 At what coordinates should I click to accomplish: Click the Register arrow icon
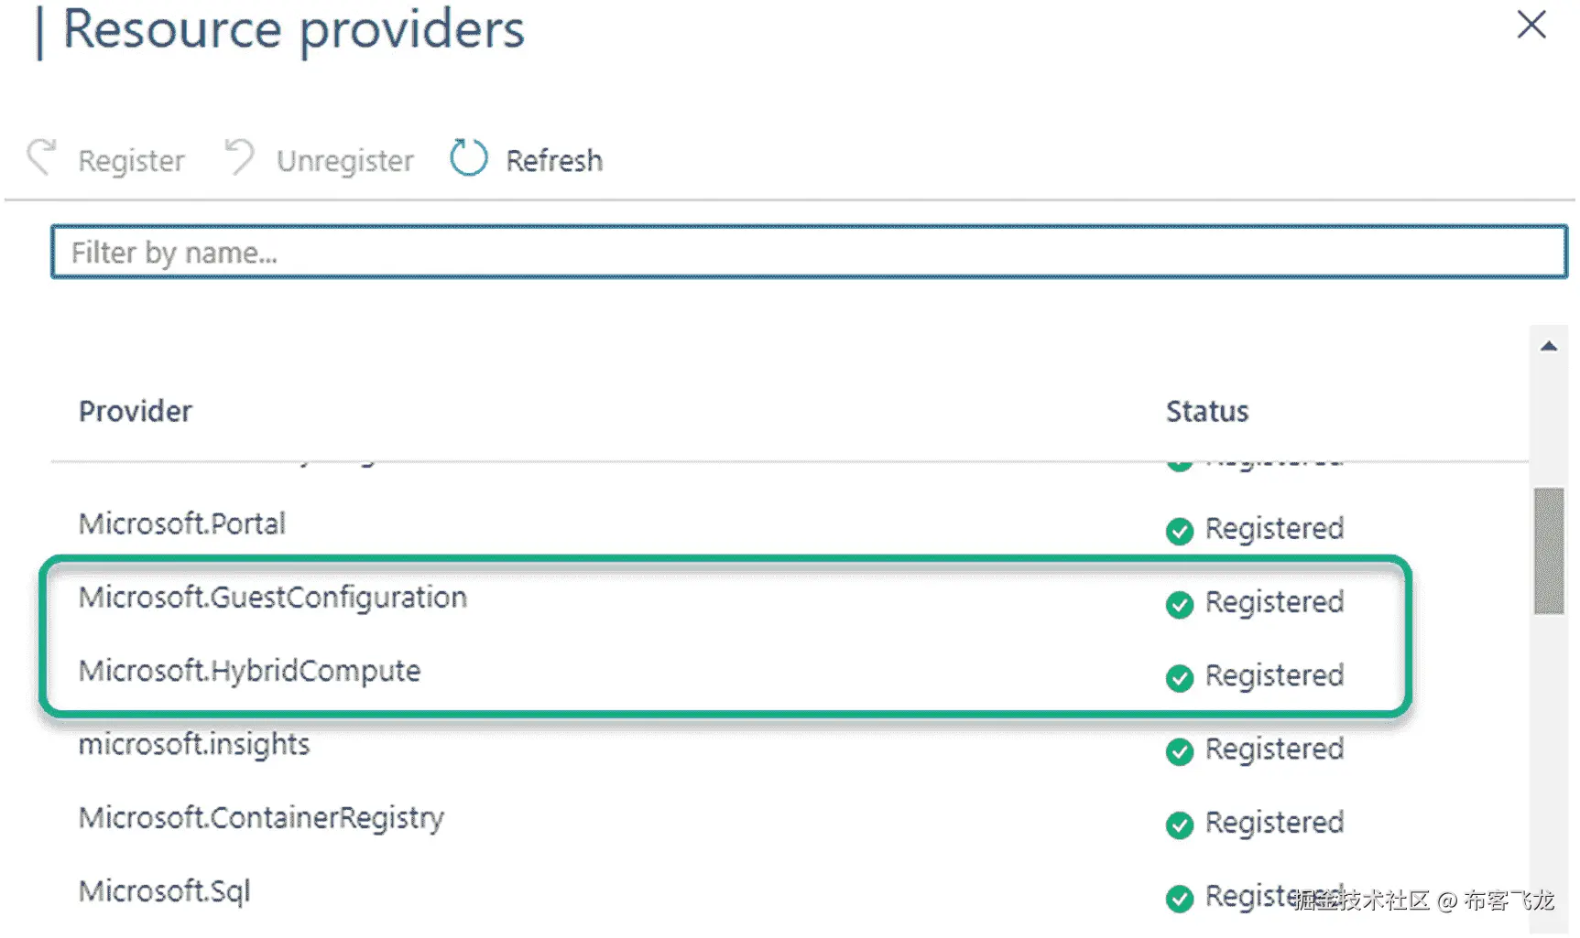42,157
